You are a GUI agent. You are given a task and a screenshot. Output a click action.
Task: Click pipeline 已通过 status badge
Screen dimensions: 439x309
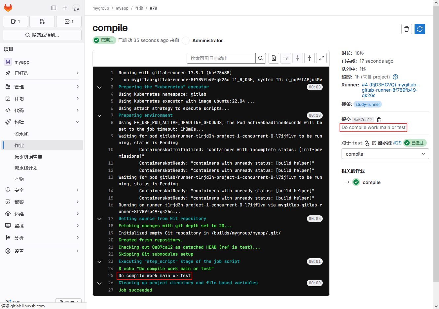pyautogui.click(x=415, y=143)
